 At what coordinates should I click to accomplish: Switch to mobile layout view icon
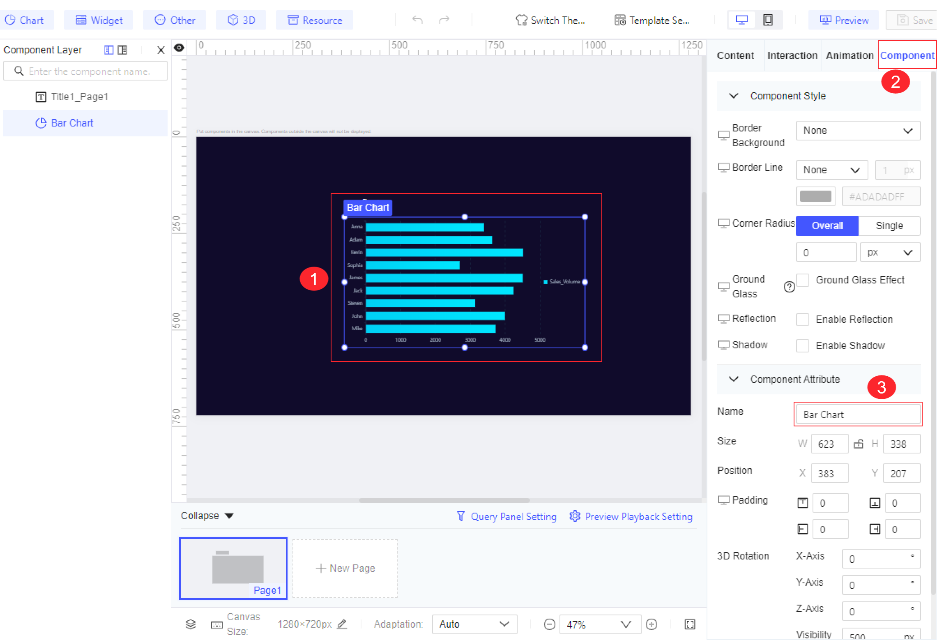[768, 20]
